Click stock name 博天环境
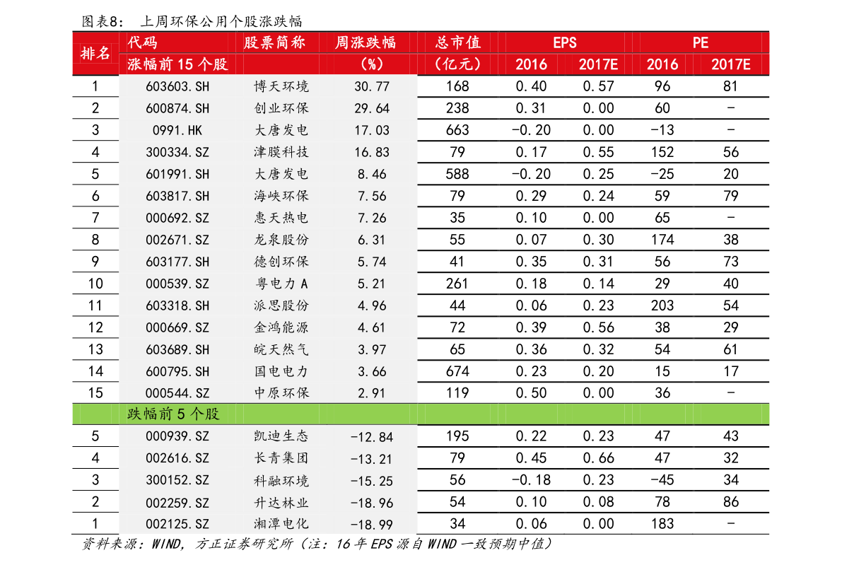Image resolution: width=842 pixels, height=565 pixels. coord(281,86)
